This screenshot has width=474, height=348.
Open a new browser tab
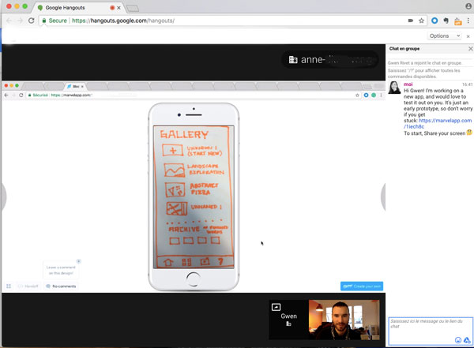(x=133, y=8)
